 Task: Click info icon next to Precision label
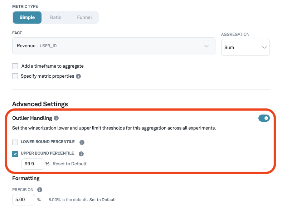pos(40,190)
